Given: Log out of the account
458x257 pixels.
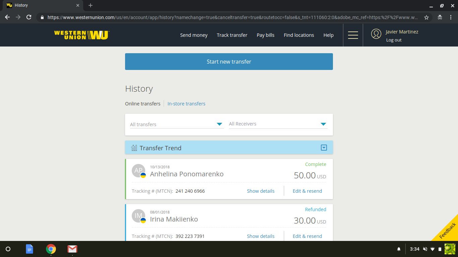Looking at the screenshot, I should (394, 40).
